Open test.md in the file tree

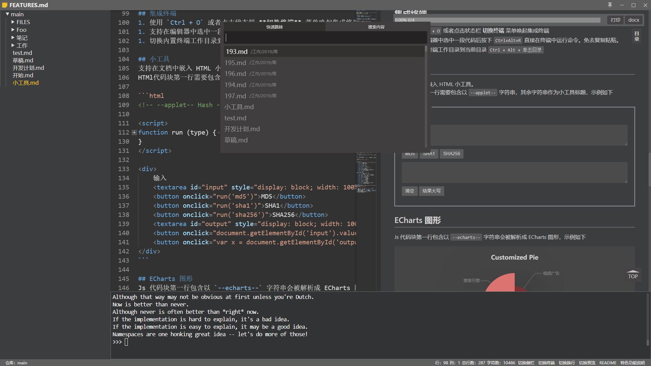point(22,53)
